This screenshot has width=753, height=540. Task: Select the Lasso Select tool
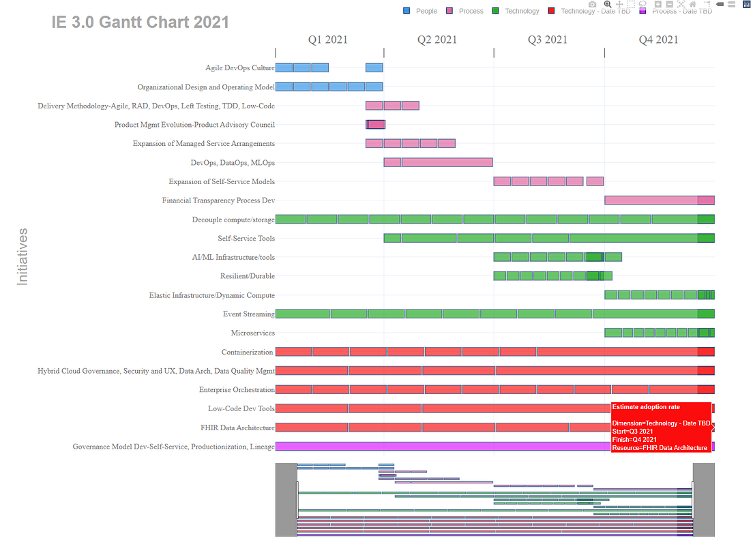coord(643,4)
